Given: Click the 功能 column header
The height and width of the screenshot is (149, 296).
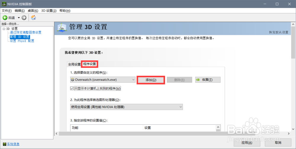Looking at the screenshot, I should click(107, 128).
